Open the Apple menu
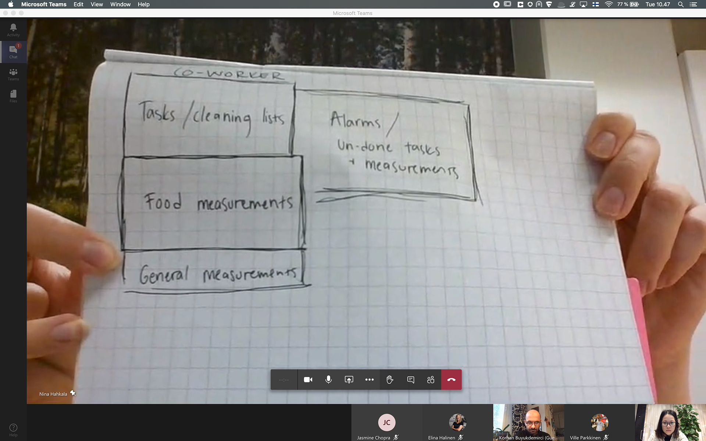The height and width of the screenshot is (441, 706). coord(11,4)
